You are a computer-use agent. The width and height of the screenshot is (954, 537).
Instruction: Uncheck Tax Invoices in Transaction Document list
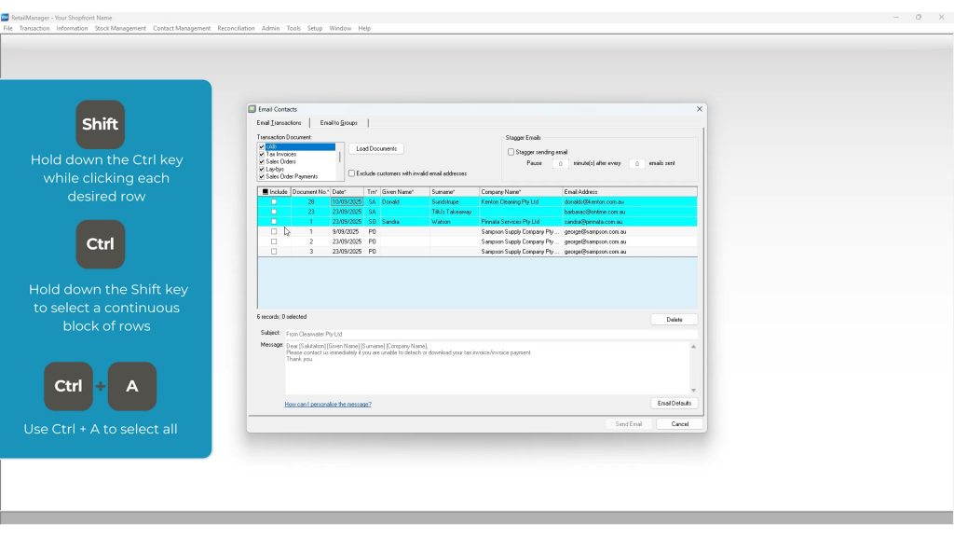tap(262, 154)
